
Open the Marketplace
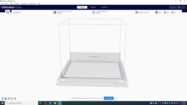pos(173,7)
